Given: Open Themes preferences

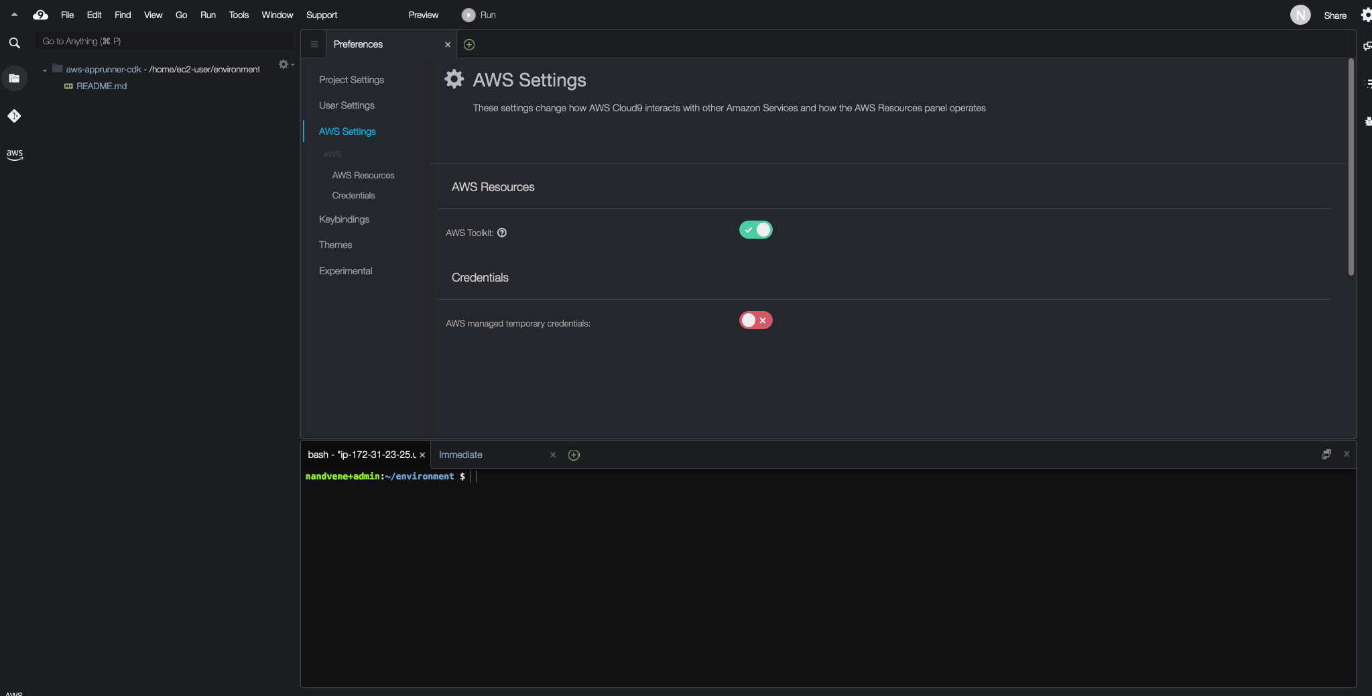Looking at the screenshot, I should tap(335, 245).
